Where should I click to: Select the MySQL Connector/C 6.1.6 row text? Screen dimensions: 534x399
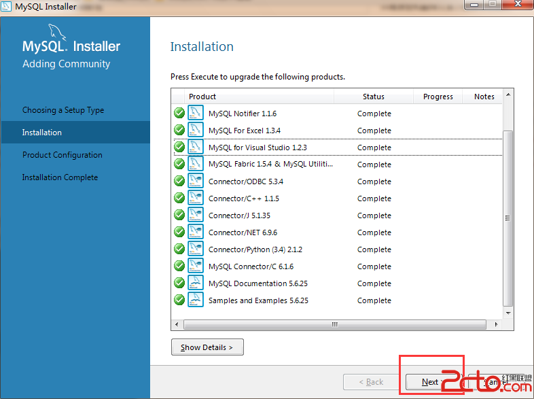[251, 267]
